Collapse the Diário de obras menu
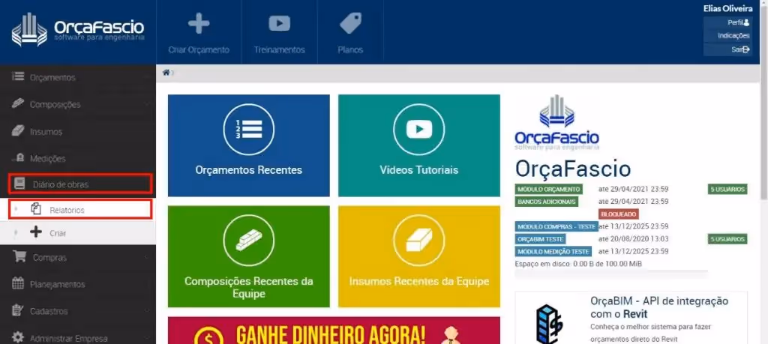This screenshot has height=344, width=768. tap(81, 184)
